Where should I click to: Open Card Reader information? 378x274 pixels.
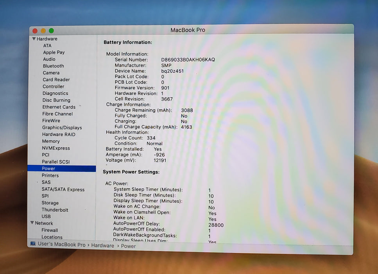56,79
